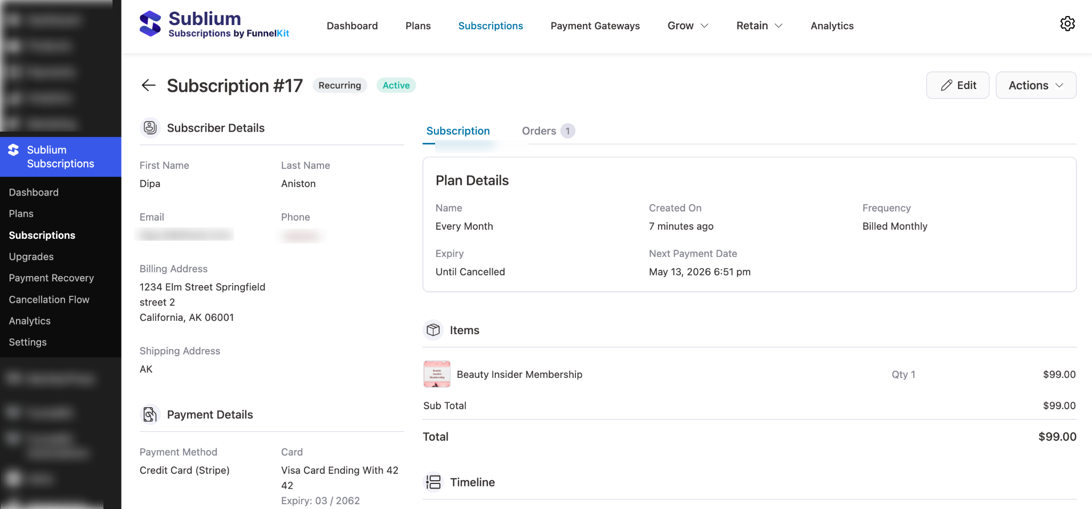Click the Items package icon

[x=433, y=330]
